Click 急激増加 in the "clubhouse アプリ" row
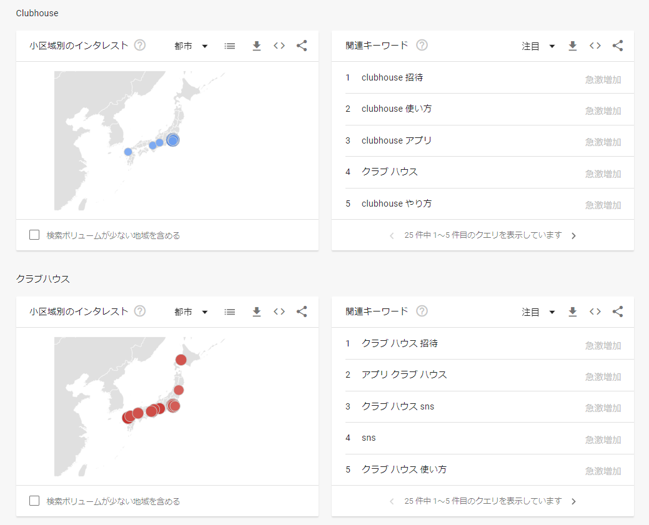This screenshot has height=525, width=649. pos(603,142)
